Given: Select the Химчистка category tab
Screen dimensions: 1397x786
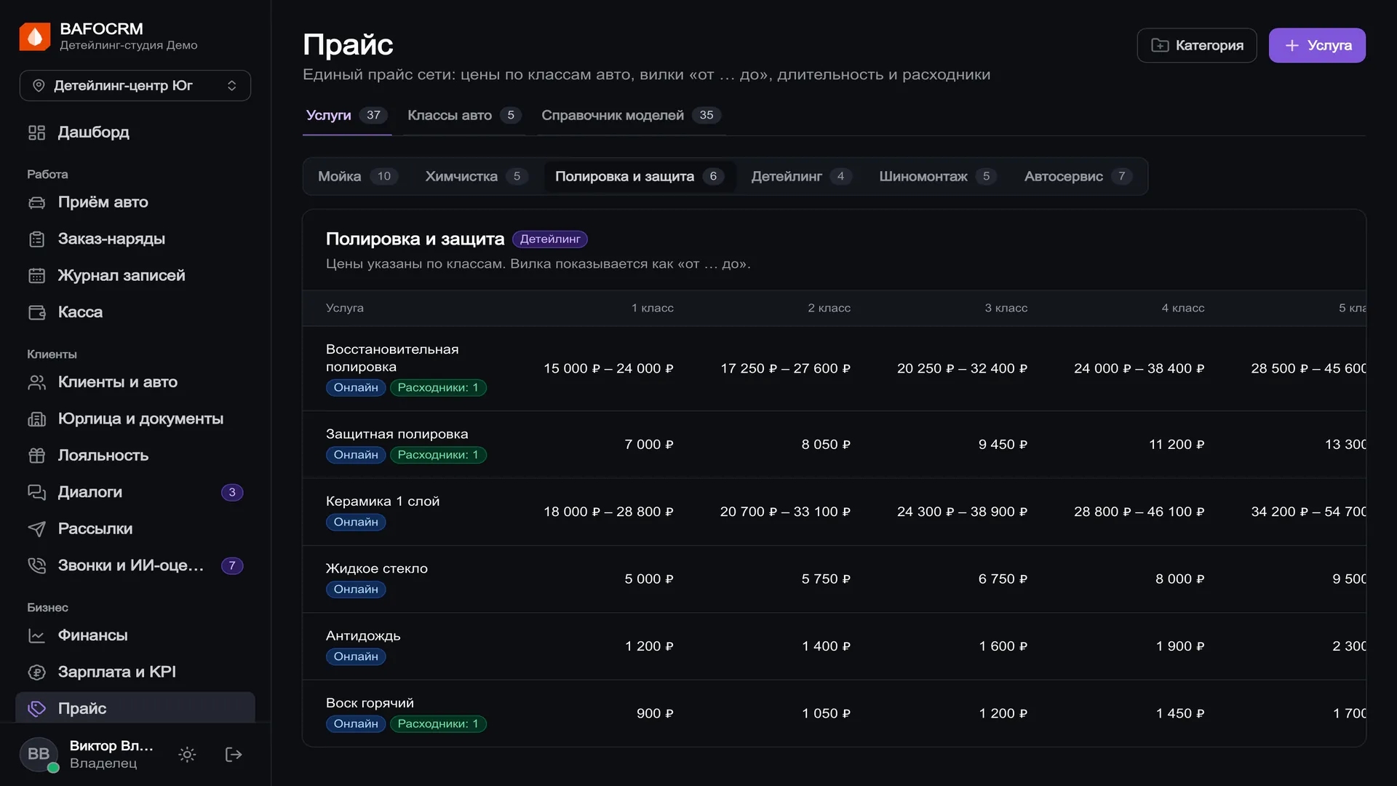Looking at the screenshot, I should (x=477, y=177).
